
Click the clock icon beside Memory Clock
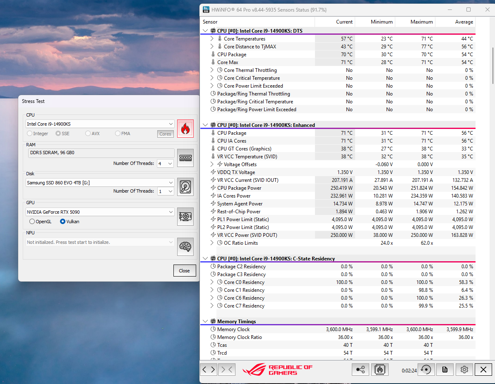214,329
